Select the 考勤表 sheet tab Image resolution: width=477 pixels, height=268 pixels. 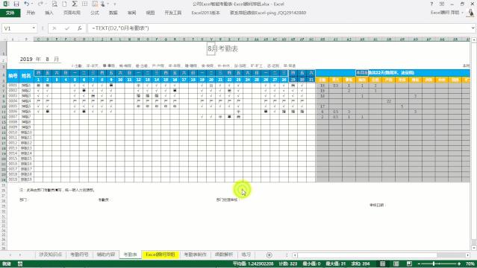point(130,255)
